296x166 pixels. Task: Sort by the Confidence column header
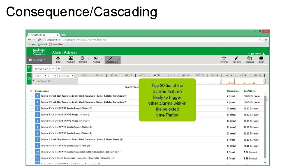pyautogui.click(x=250, y=91)
